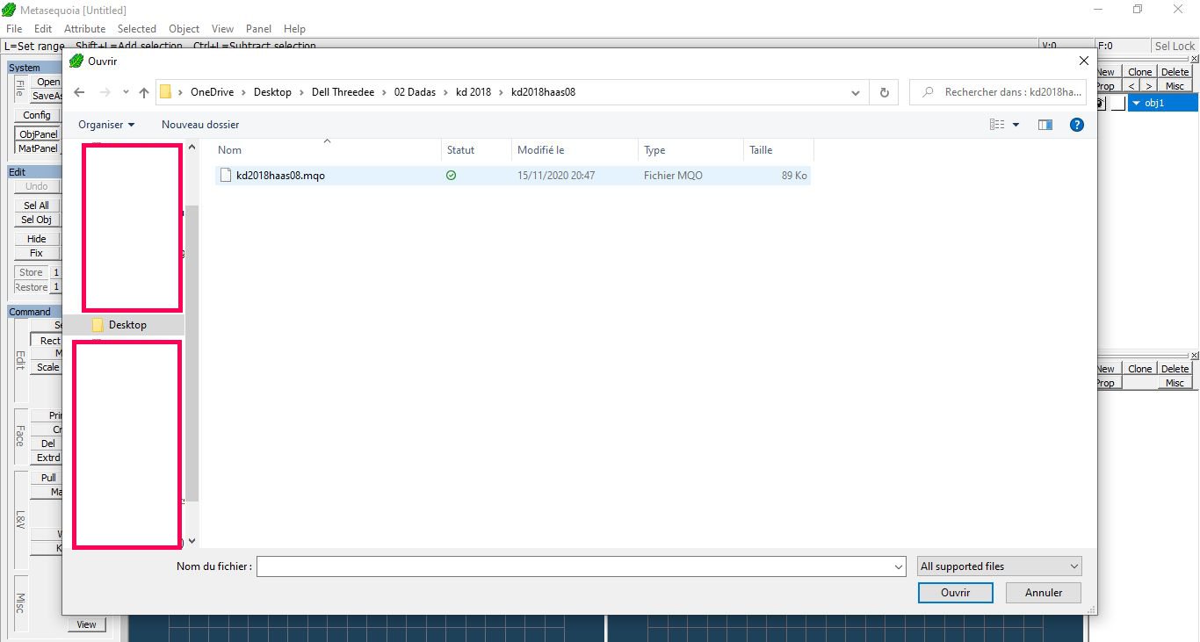Expand the All supported files type dropdown
Screen dimensions: 1200x642
click(998, 566)
